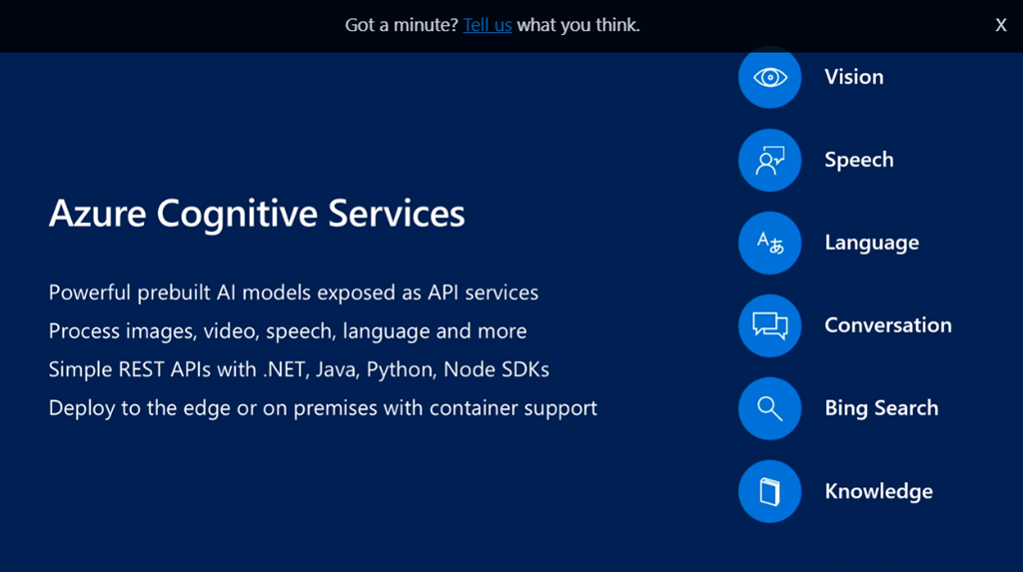The height and width of the screenshot is (572, 1023).
Task: Click the Vision eye icon
Action: 769,77
